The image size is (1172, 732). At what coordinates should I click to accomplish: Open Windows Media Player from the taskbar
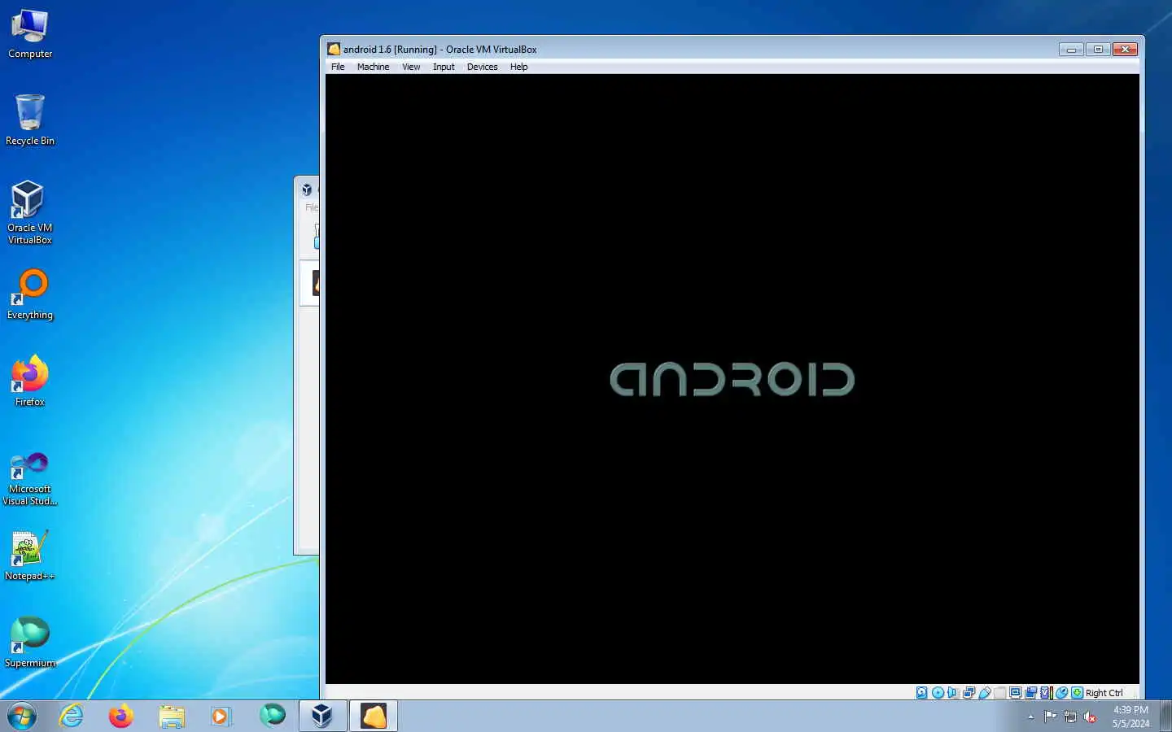coord(221,716)
